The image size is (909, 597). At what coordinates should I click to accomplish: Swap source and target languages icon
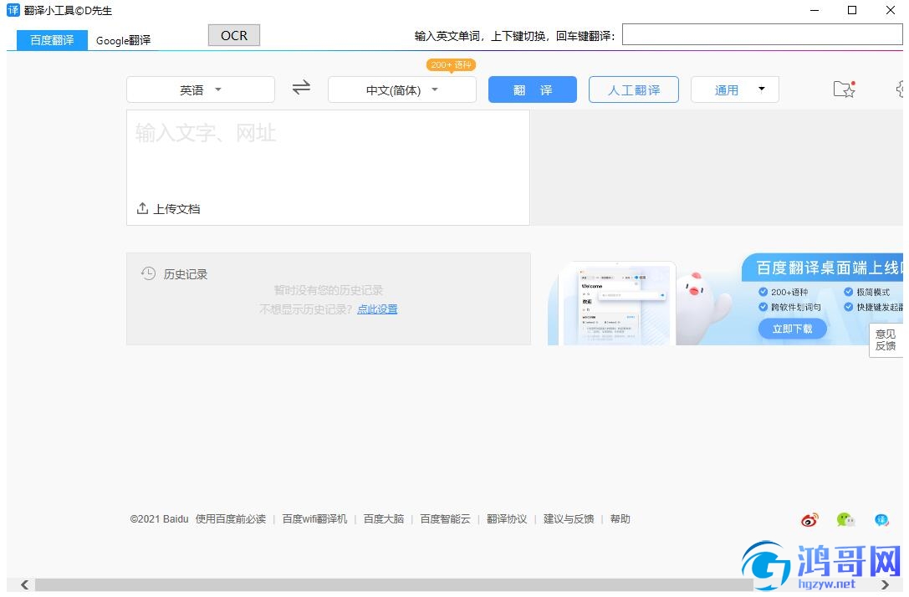(301, 88)
